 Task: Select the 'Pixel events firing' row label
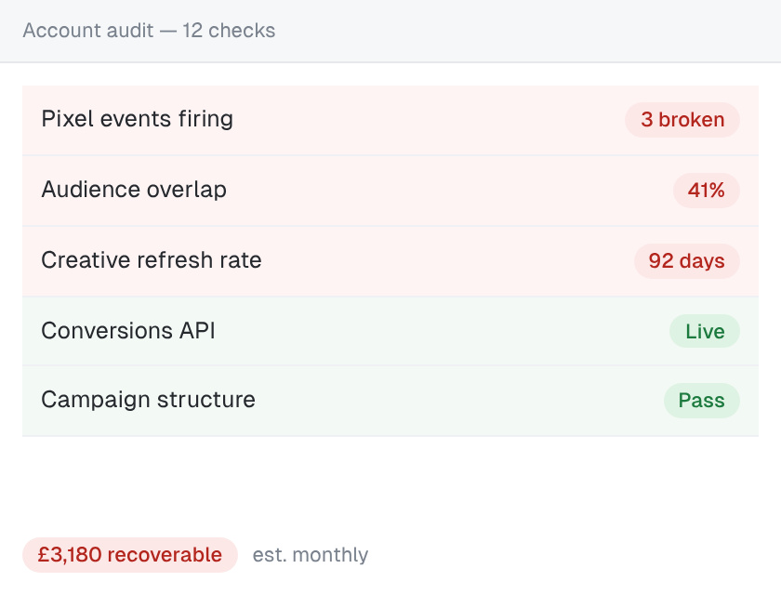click(x=137, y=119)
